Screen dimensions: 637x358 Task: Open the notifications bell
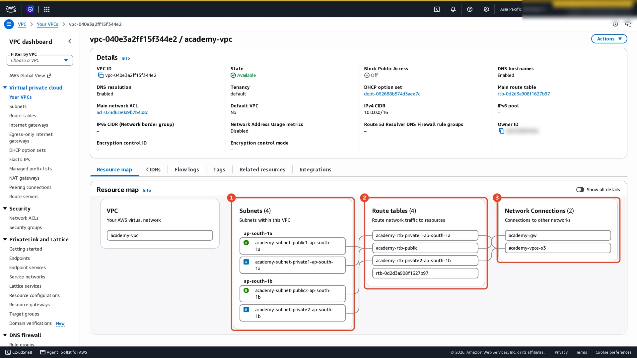pos(453,9)
